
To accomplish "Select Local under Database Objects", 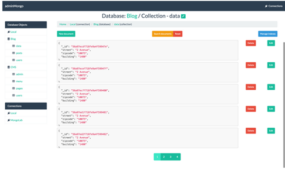I will [13, 32].
